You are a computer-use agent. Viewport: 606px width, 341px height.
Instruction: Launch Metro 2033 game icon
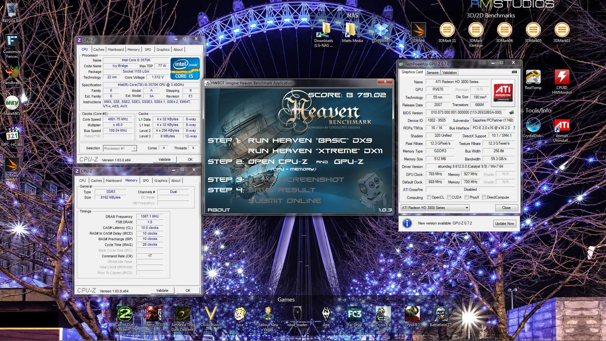pyautogui.click(x=153, y=317)
